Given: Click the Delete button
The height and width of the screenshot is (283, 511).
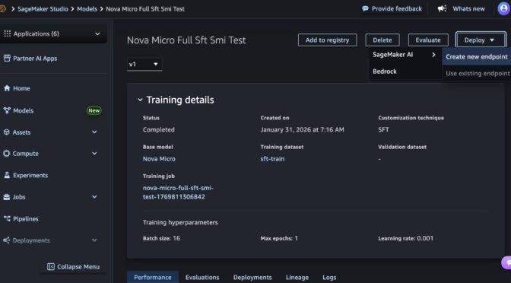Looking at the screenshot, I should 382,40.
